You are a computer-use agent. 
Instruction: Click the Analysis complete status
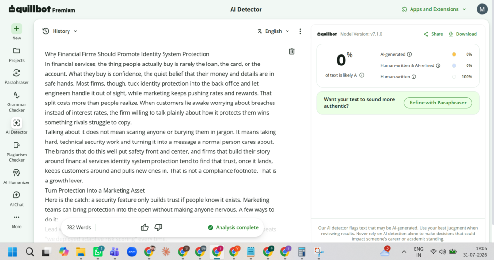pos(233,227)
